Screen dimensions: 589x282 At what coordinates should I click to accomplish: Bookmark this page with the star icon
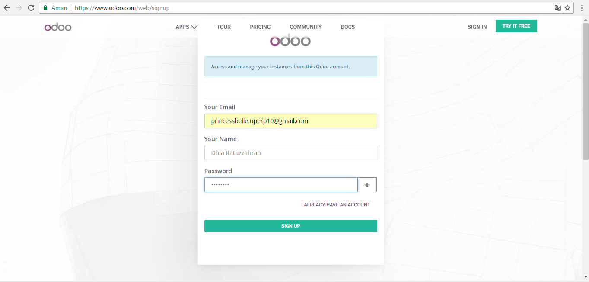click(x=567, y=8)
